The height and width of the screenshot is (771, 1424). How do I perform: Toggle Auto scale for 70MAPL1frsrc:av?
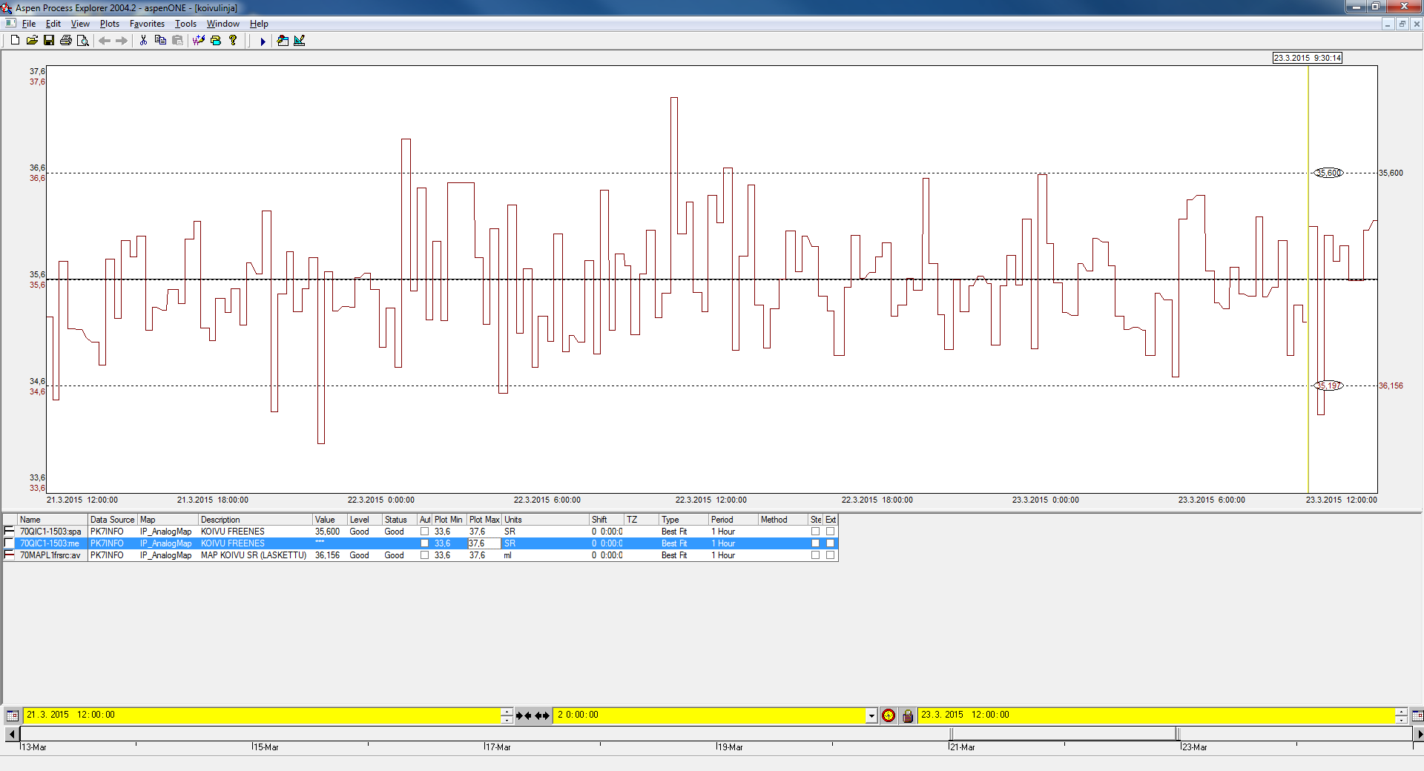(x=424, y=555)
